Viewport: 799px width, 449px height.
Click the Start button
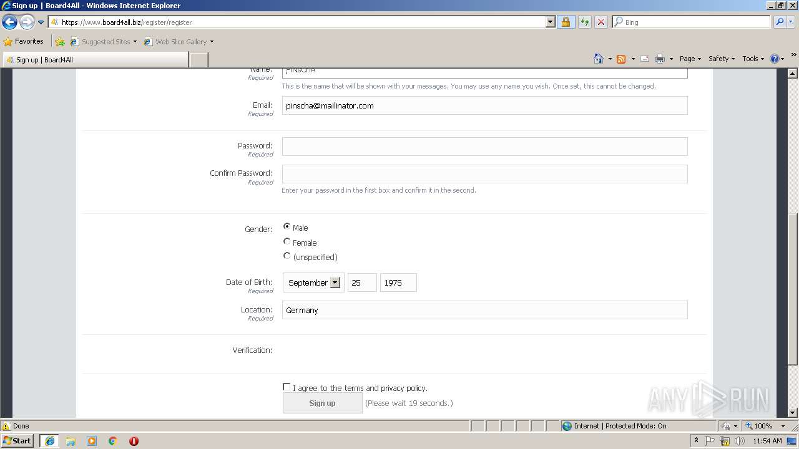pos(17,441)
